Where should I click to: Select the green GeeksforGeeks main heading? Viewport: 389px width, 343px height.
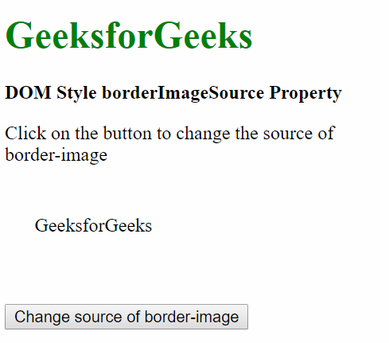[129, 36]
